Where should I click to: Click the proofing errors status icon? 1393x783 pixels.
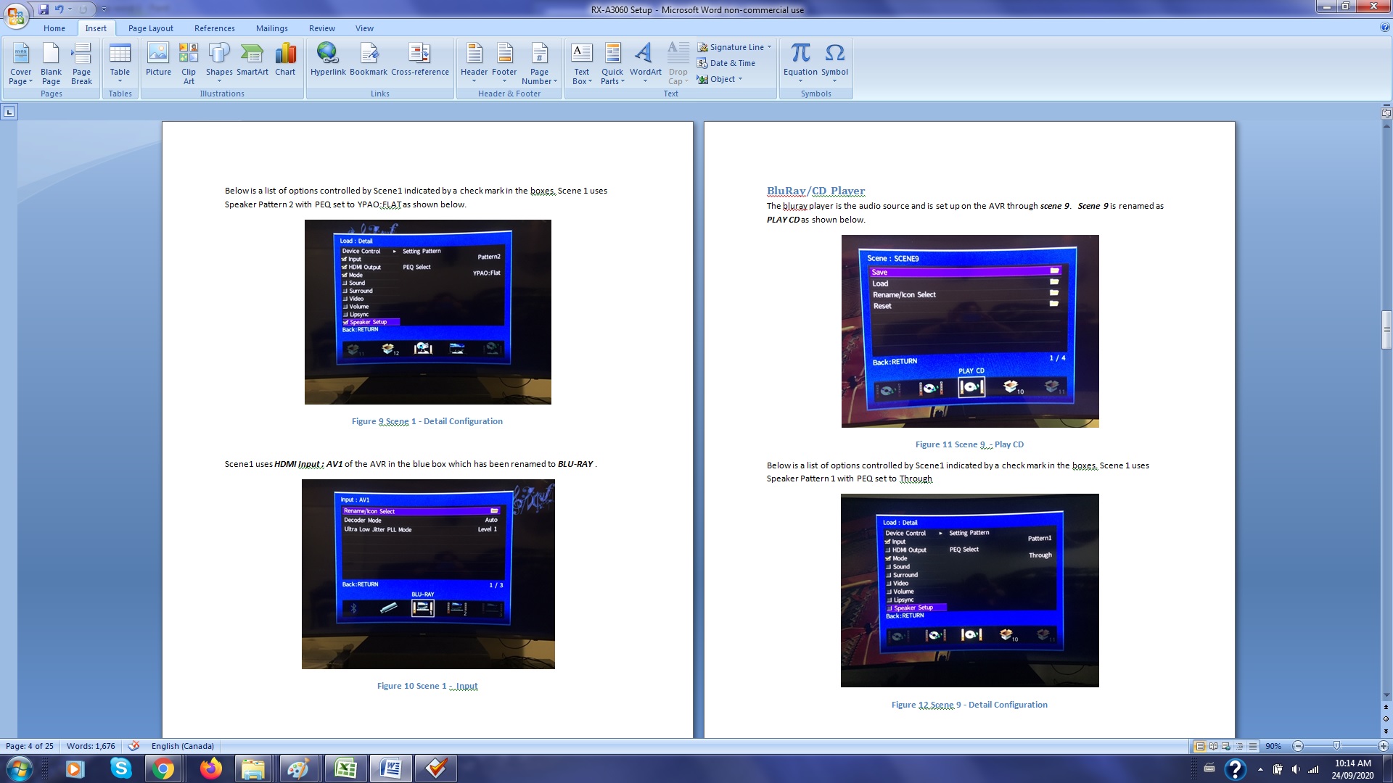click(x=133, y=746)
